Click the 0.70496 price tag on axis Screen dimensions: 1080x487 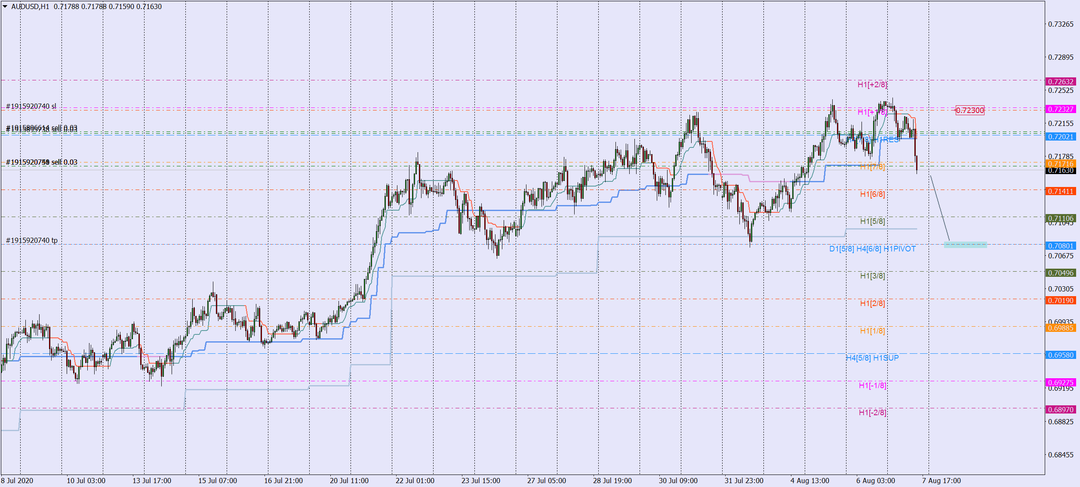1061,273
